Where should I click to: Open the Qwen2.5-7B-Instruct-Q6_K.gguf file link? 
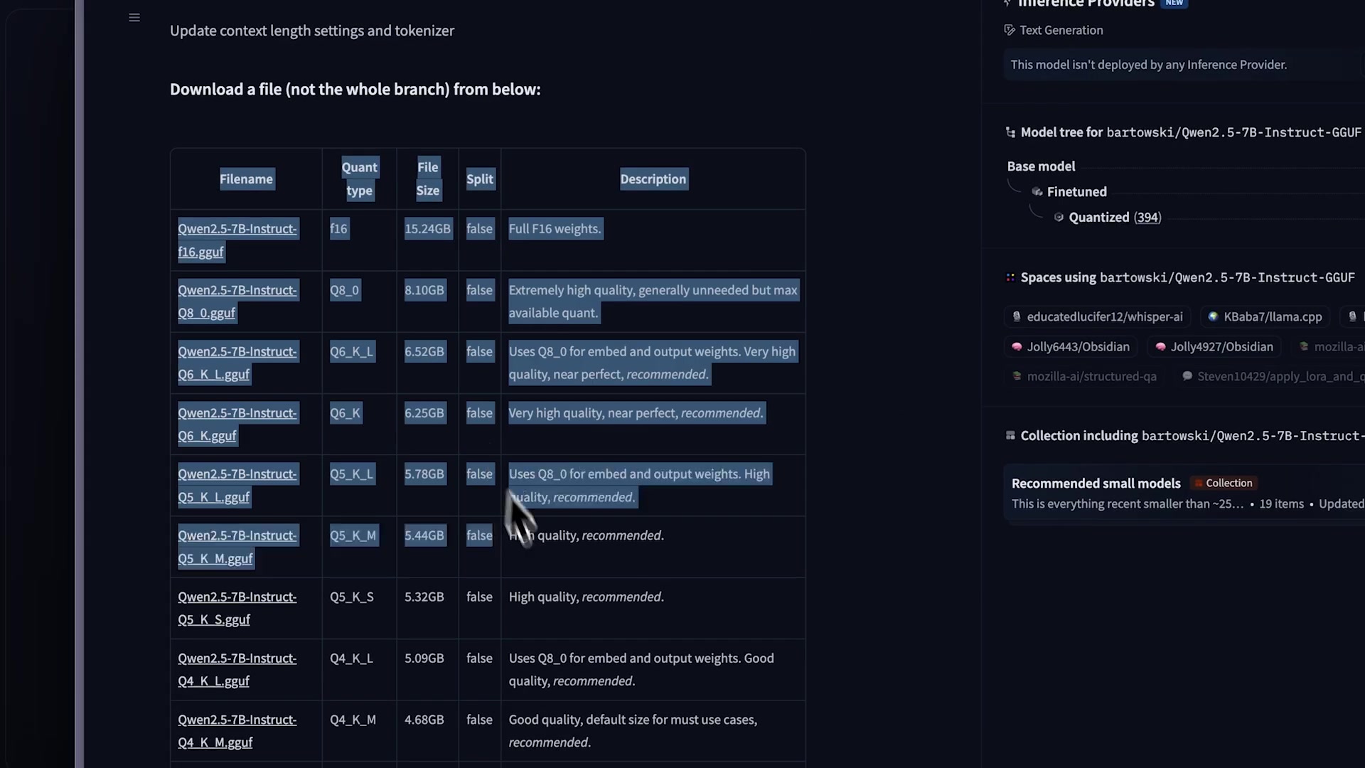[x=237, y=425]
